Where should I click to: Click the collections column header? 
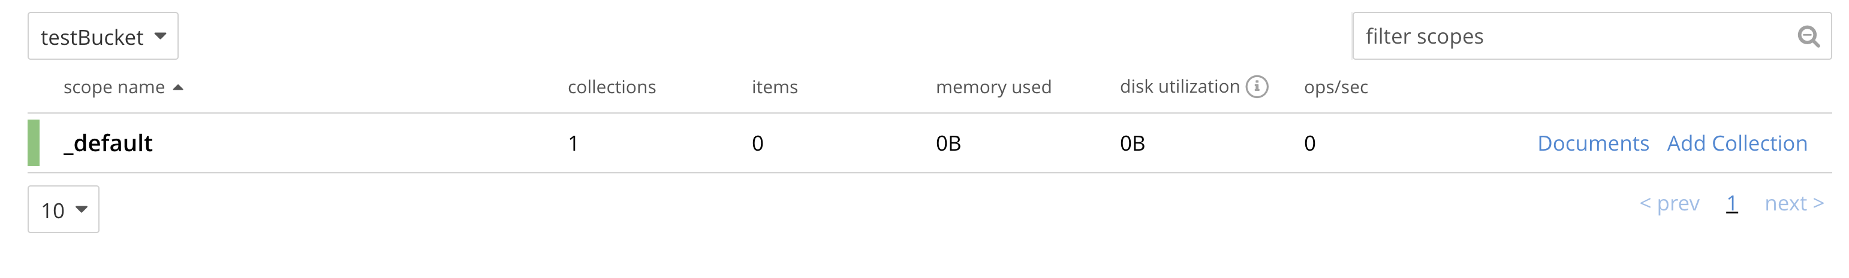612,87
